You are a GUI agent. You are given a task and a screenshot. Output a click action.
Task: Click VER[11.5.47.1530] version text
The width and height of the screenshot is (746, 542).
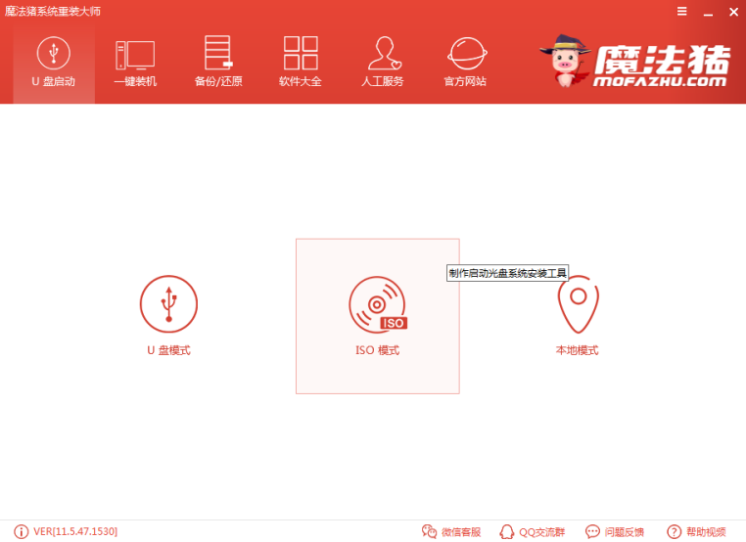[x=75, y=531]
